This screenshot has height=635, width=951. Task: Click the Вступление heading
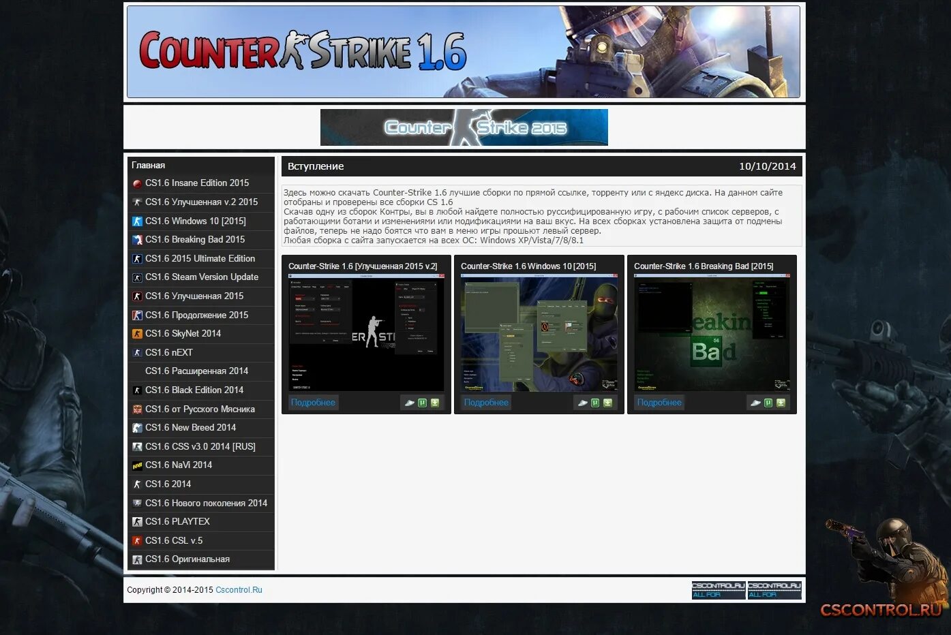point(316,166)
